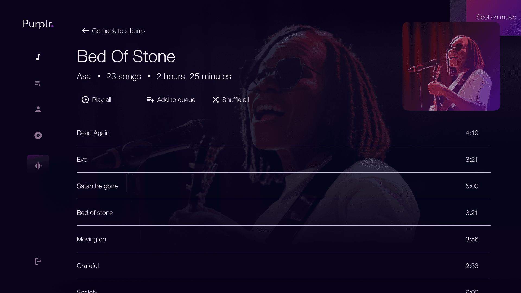Click the Add to queue icon

(x=150, y=100)
